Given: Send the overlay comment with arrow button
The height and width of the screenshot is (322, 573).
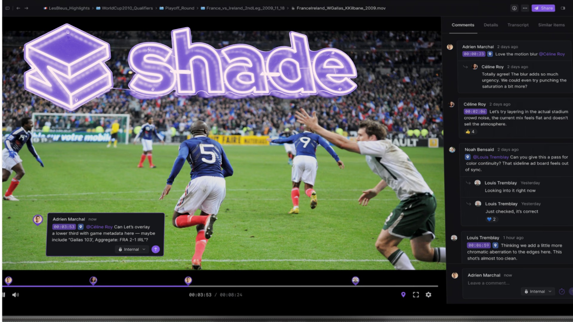Looking at the screenshot, I should tap(155, 249).
